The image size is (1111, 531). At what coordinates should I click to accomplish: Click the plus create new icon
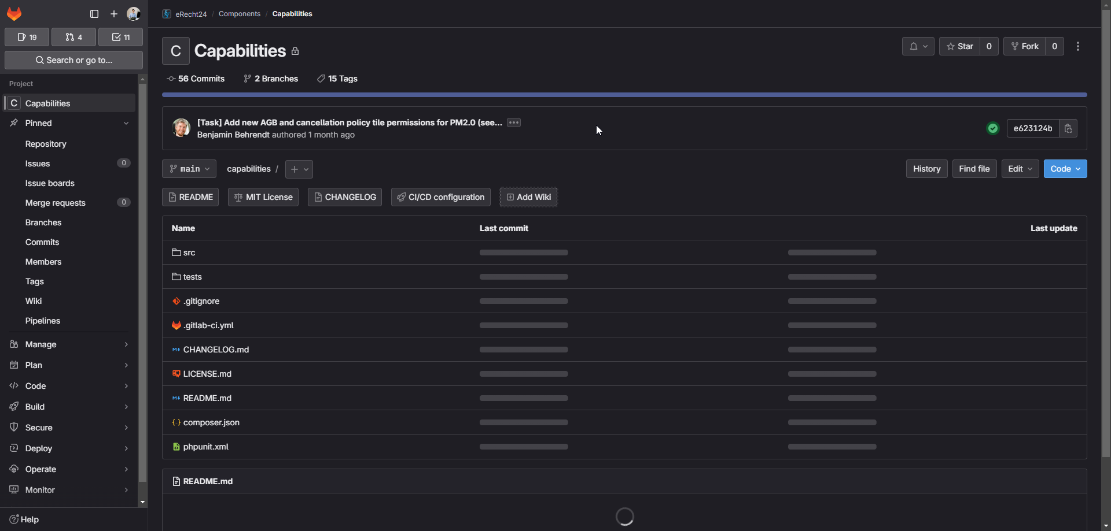tap(114, 14)
